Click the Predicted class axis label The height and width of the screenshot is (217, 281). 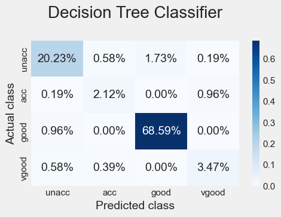pos(135,205)
